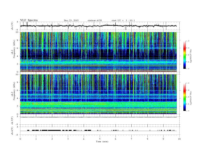Click the "ch.1(V)" waveform axis label
Screen dimensions: 202x156
click(12, 26)
